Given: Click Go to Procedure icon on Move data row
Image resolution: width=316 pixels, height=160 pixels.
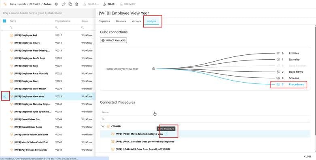Looking at the screenshot, I should click(x=166, y=134).
